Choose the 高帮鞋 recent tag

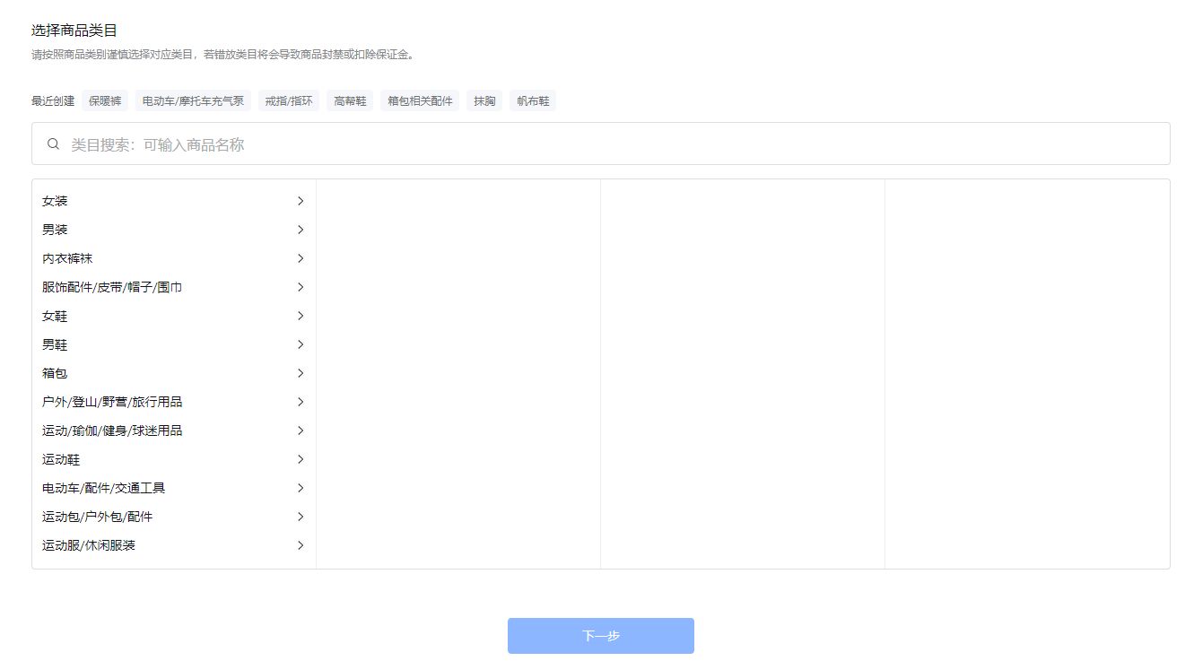349,100
